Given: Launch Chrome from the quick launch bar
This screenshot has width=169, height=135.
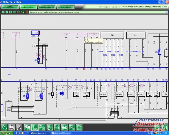Looking at the screenshot, I should pos(20,133).
